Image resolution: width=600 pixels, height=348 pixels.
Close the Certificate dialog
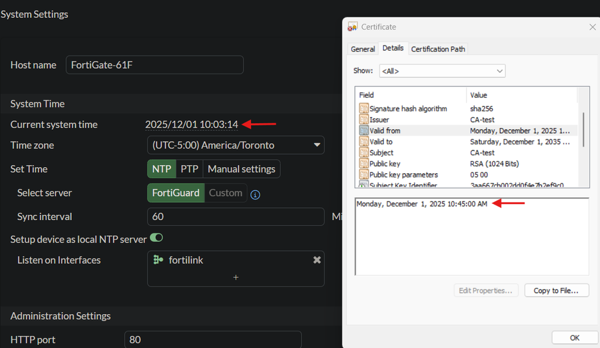592,27
